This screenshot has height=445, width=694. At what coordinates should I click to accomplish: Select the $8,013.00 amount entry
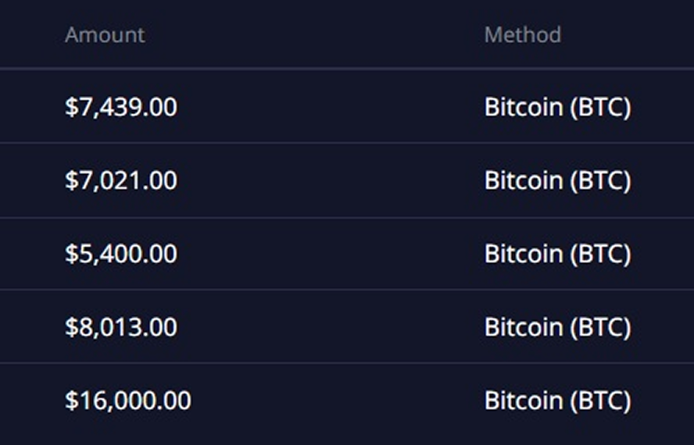121,327
